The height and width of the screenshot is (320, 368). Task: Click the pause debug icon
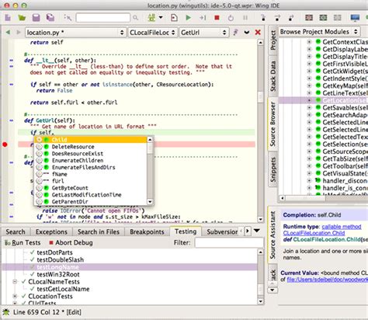[245, 18]
